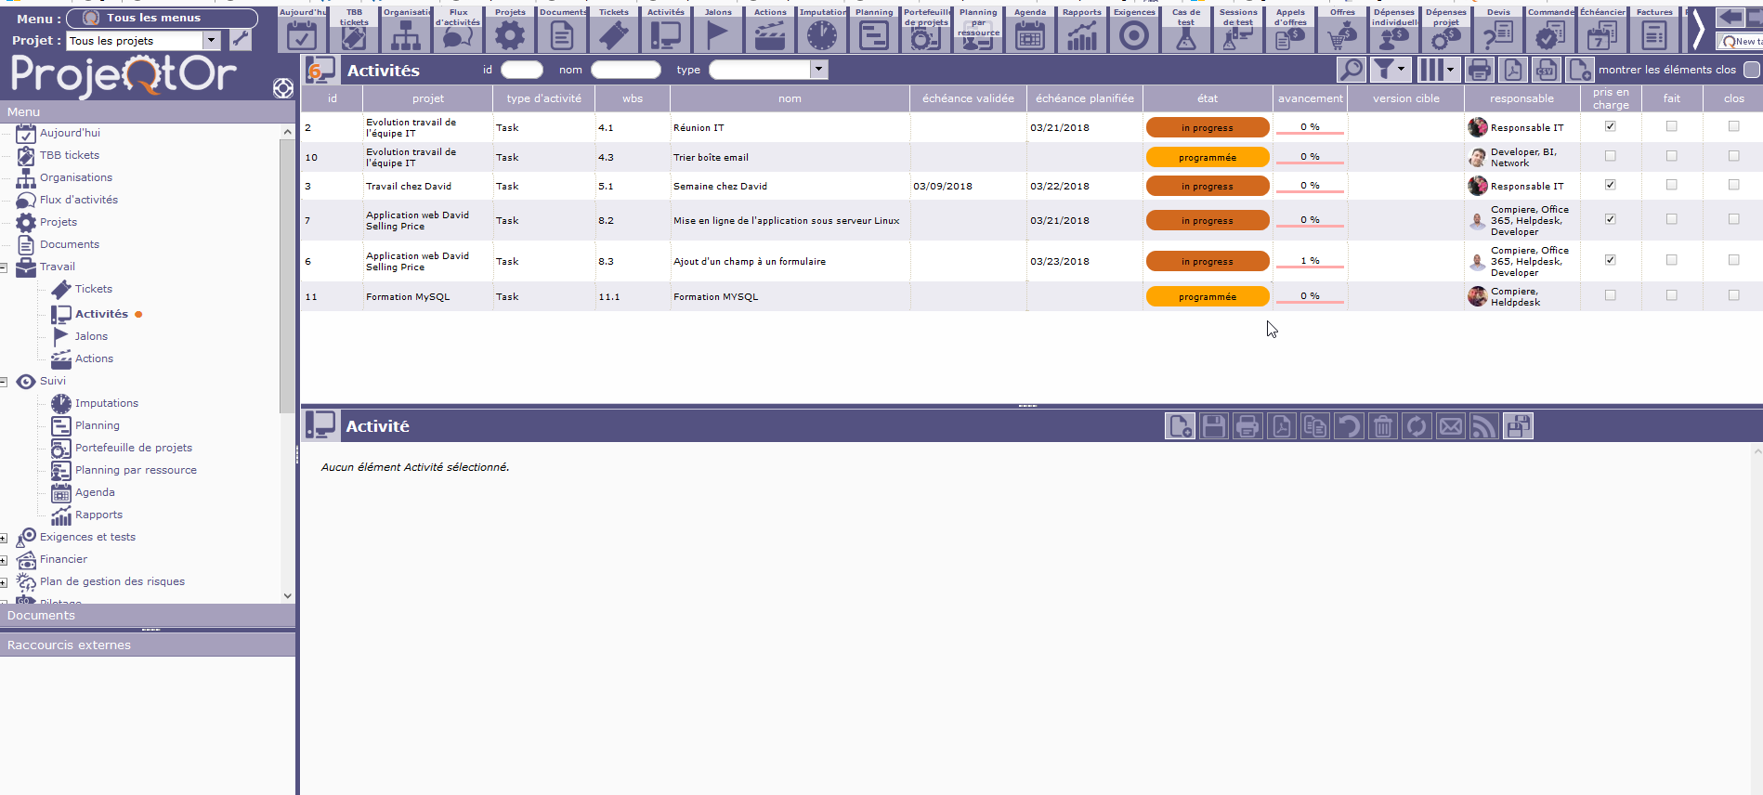Toggle 'pris en charge' for Semaine chez David
This screenshot has height=795, width=1763.
tap(1611, 185)
